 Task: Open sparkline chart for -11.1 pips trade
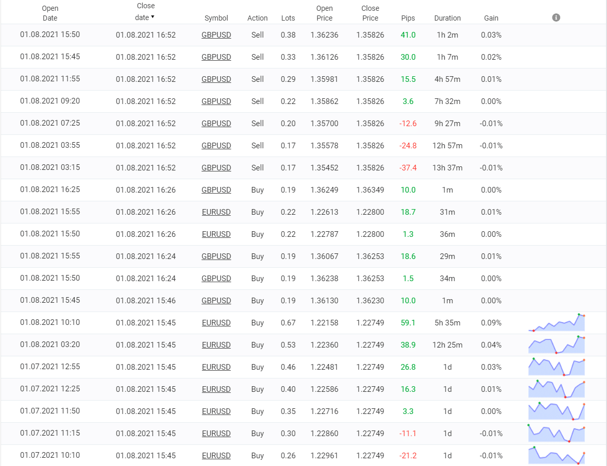tap(556, 433)
